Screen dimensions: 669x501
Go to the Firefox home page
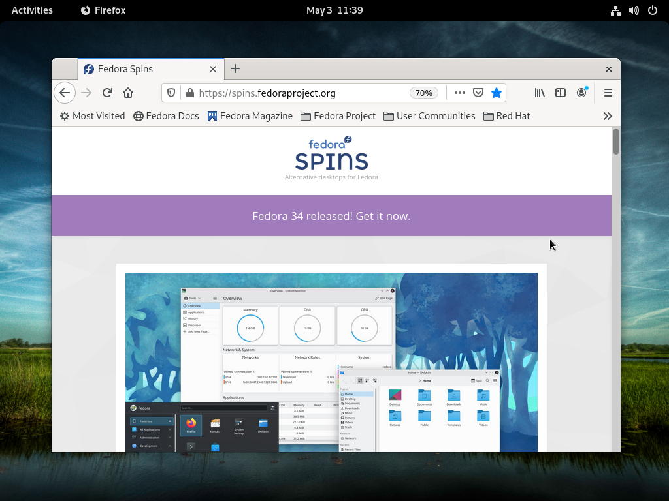(128, 93)
